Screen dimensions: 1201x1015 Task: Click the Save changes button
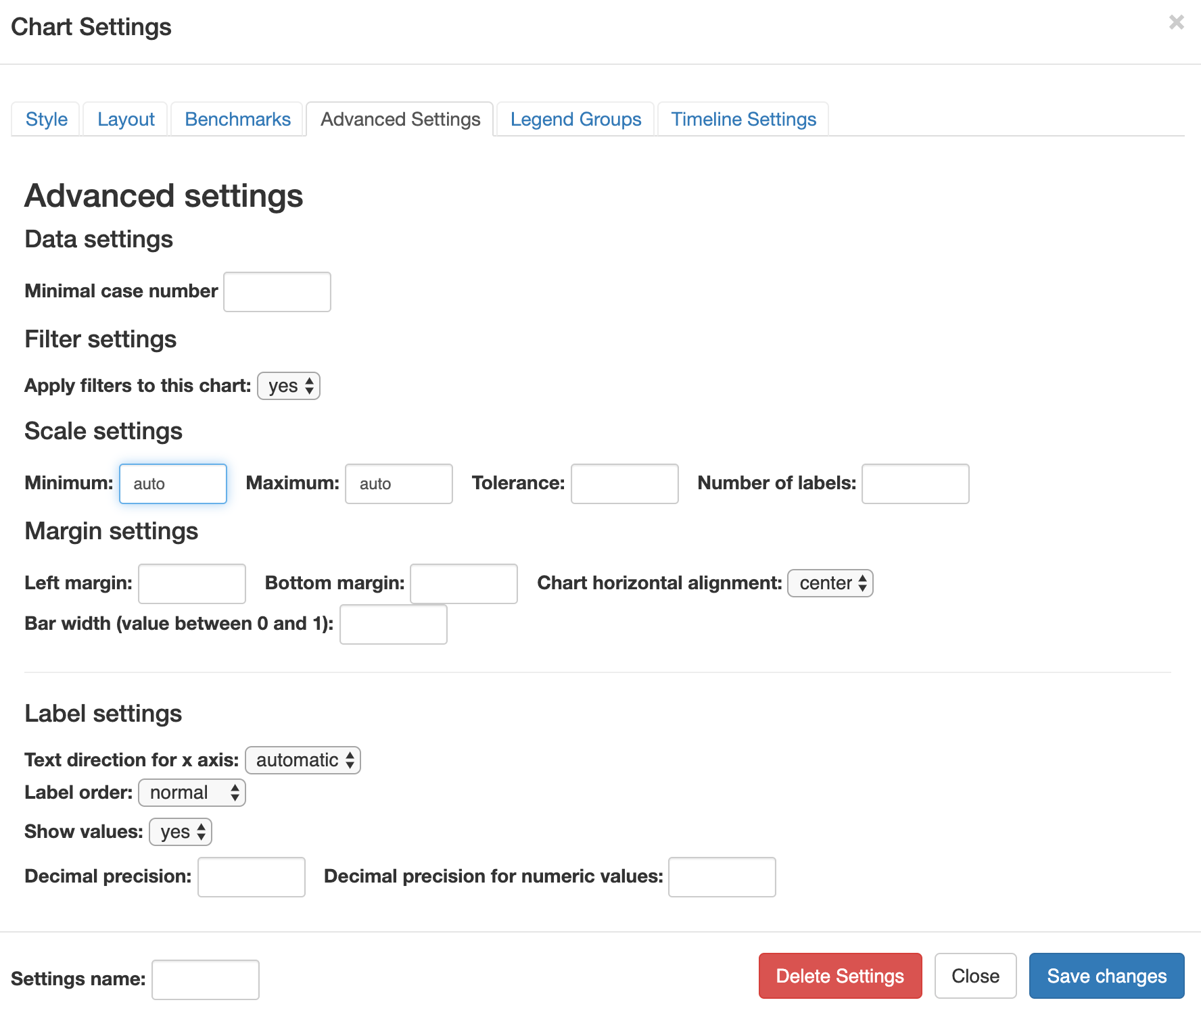pyautogui.click(x=1106, y=976)
